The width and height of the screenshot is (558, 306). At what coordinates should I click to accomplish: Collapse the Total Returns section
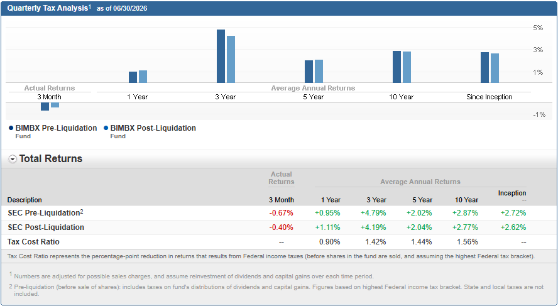[13, 159]
